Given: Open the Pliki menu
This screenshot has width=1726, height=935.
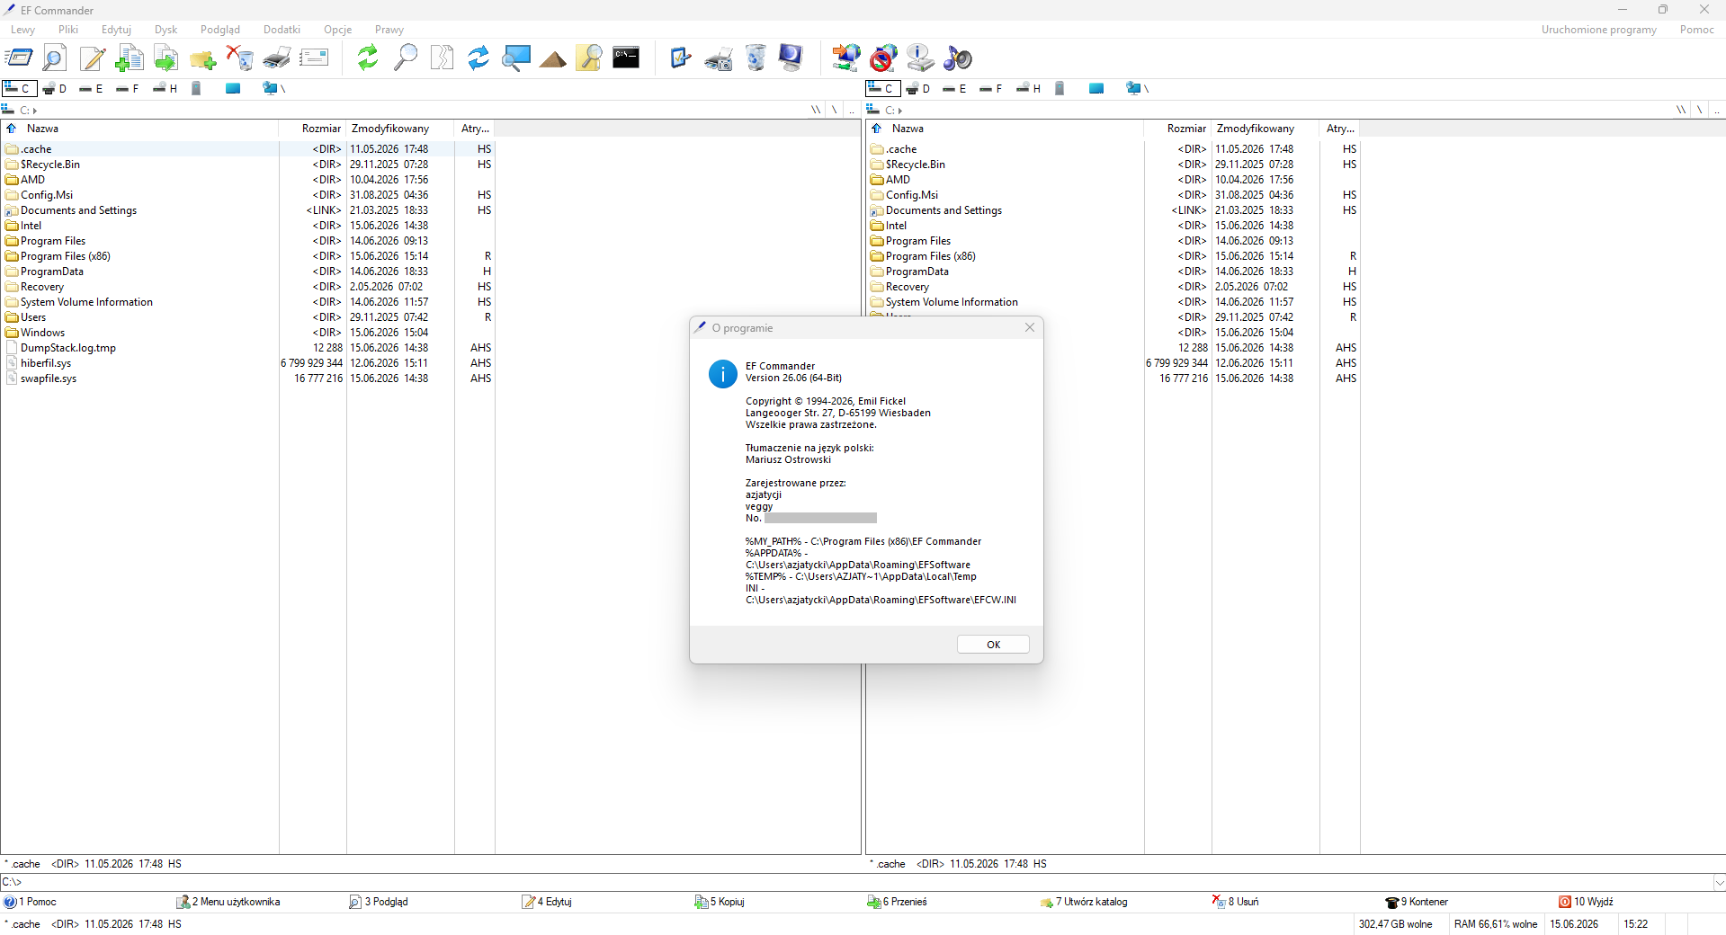Looking at the screenshot, I should (68, 30).
